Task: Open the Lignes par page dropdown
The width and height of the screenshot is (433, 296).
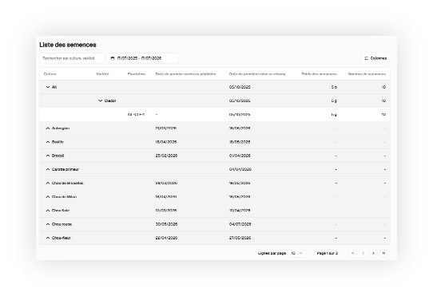Action: [x=296, y=253]
